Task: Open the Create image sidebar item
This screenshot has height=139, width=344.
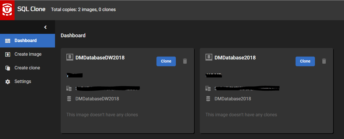Action: coord(28,54)
